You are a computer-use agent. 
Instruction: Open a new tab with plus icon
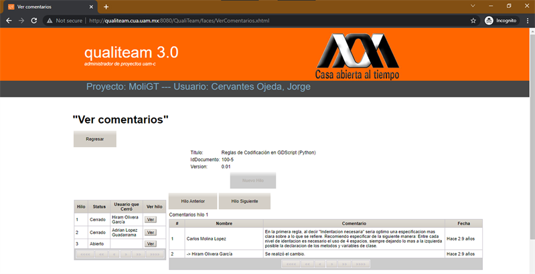pos(106,7)
